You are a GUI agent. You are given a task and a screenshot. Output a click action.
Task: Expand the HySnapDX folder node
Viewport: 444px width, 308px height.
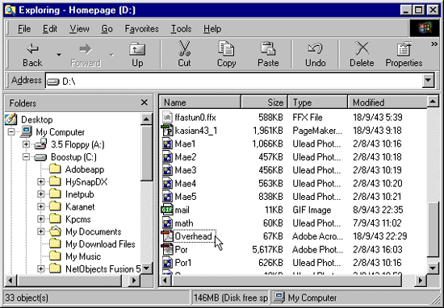(41, 182)
